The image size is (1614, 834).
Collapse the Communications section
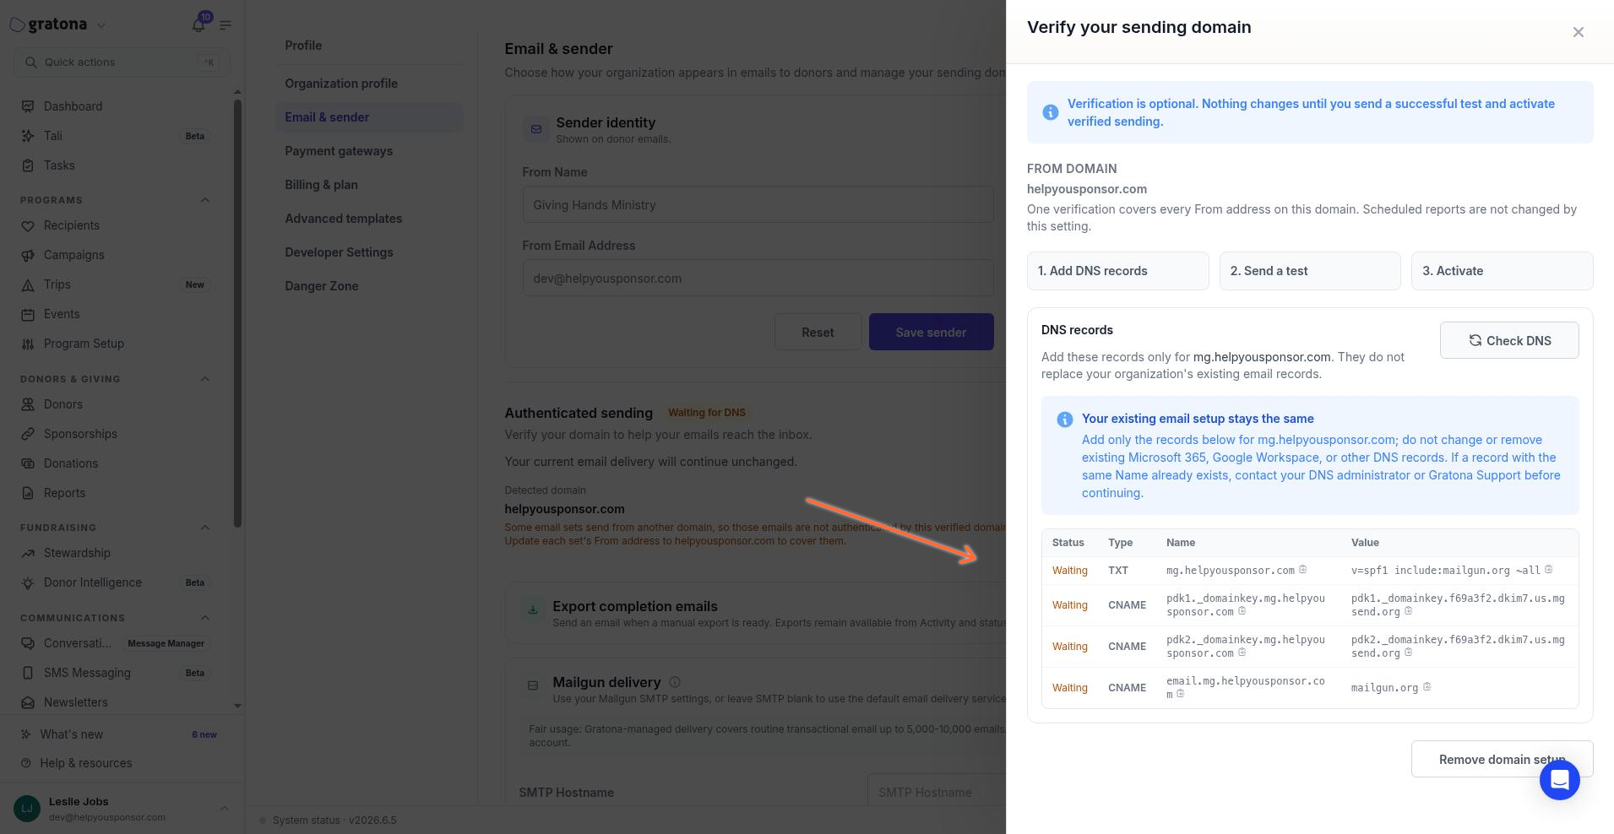[204, 618]
